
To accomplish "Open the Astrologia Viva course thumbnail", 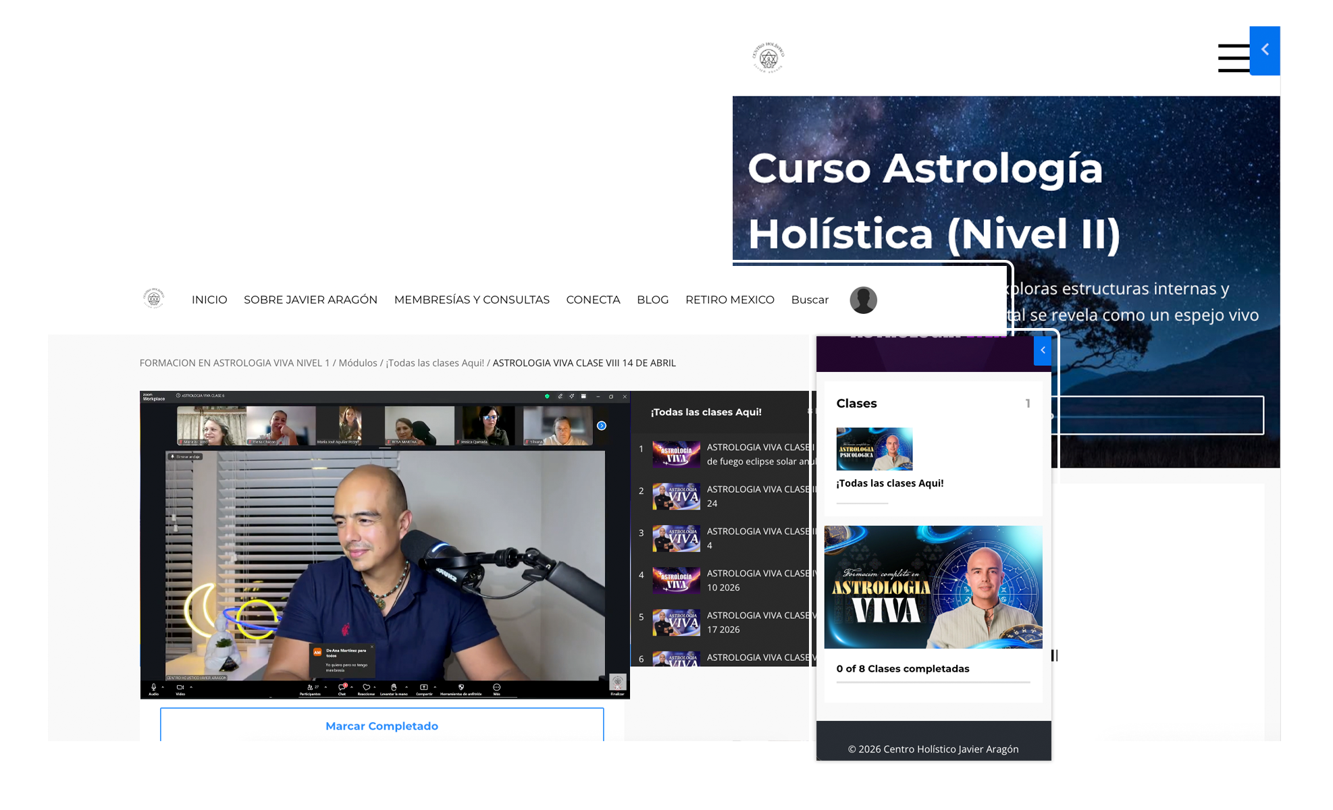I will [x=933, y=587].
